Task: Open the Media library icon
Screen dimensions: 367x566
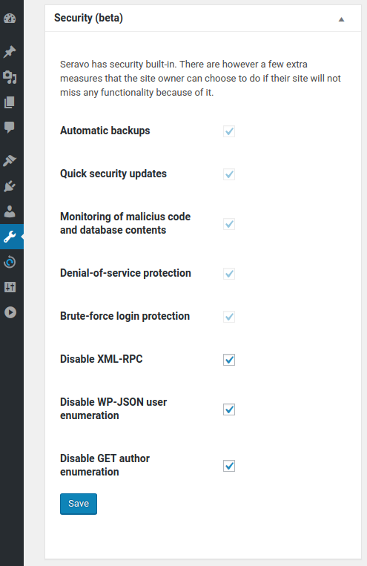Action: click(10, 77)
